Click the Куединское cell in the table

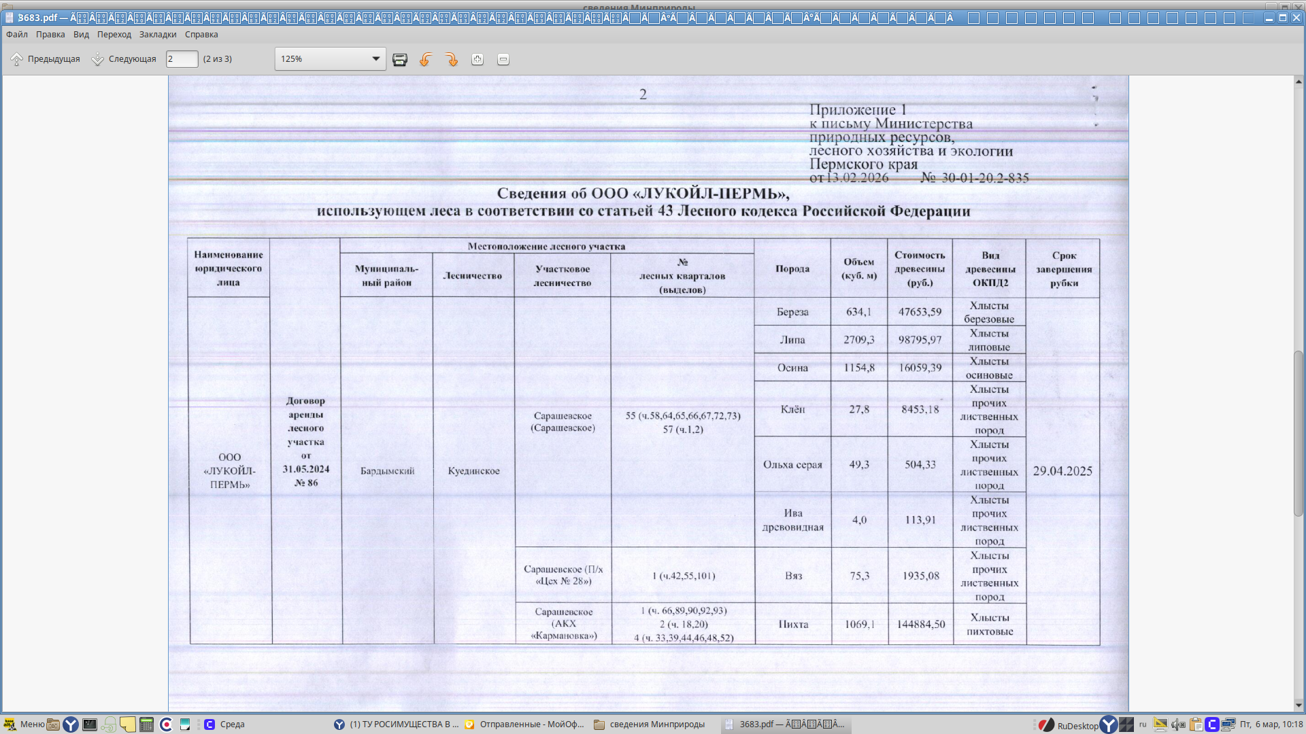[x=473, y=471]
